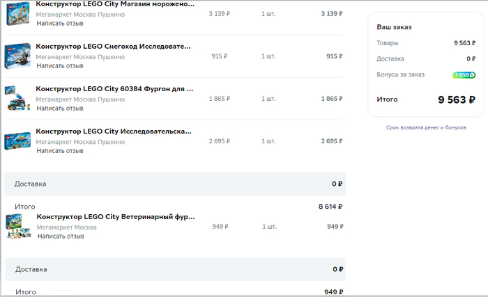488x297 pixels.
Task: Click the 1 865 ₽ row total
Action: pyautogui.click(x=332, y=99)
